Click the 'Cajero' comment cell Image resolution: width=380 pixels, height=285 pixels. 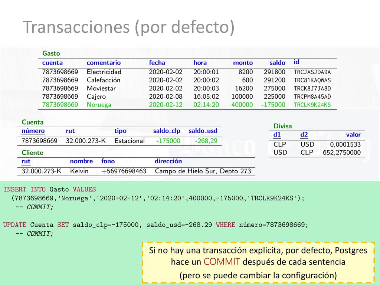click(96, 97)
